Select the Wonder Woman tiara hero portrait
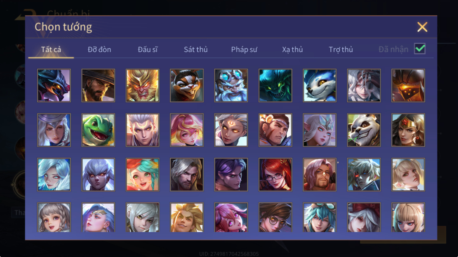 [408, 130]
